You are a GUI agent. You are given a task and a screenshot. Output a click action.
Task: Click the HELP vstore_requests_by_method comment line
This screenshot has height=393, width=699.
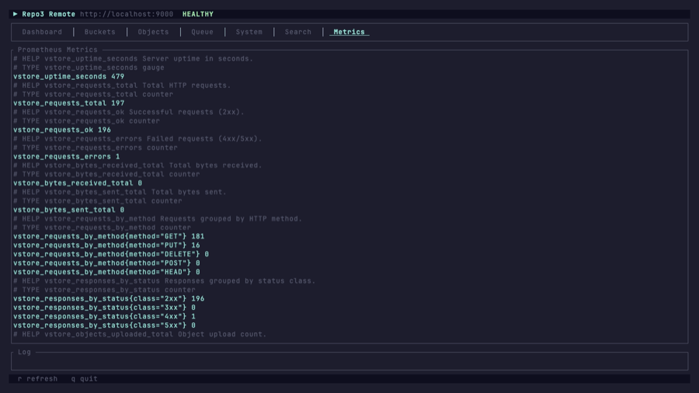(158, 219)
